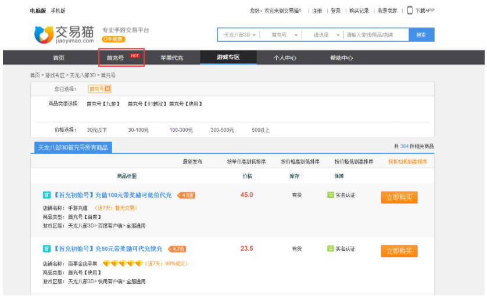
Task: Sort by 按价格低到高排序
Action: pos(354,162)
